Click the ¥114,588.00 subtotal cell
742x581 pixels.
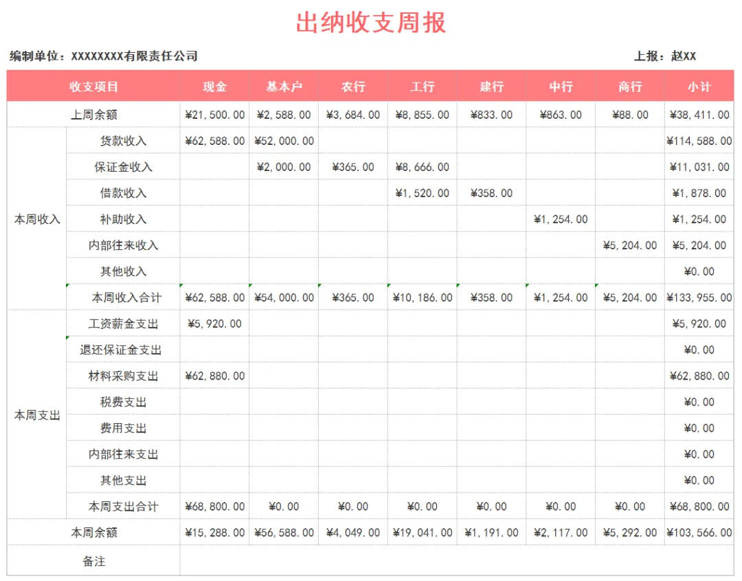[x=699, y=141]
